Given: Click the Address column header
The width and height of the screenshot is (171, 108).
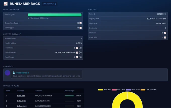Looking at the screenshot, I should pos(21,91).
